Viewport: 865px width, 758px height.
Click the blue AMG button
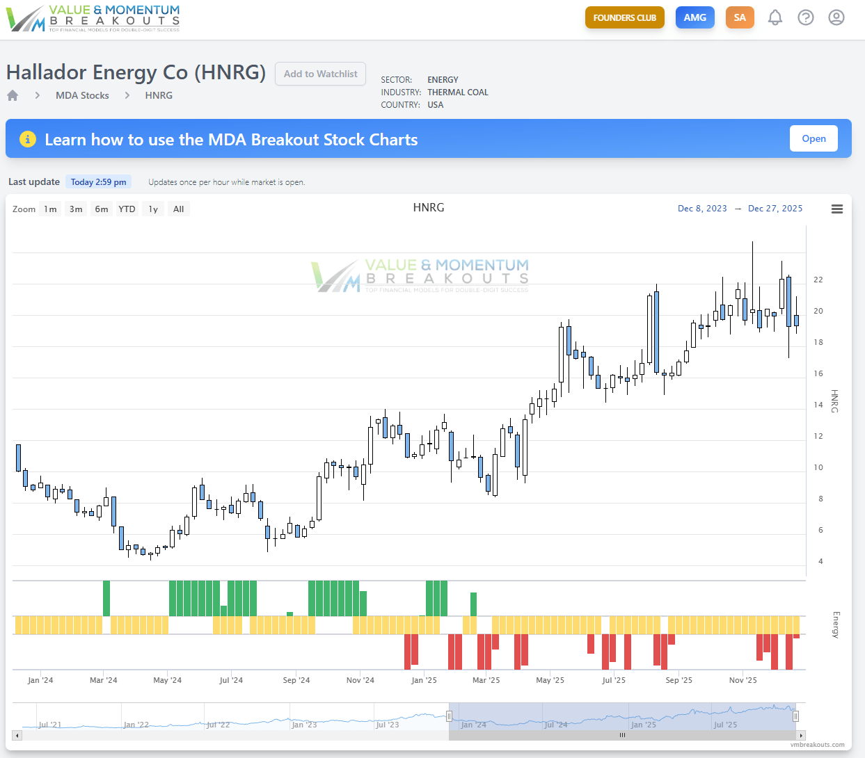tap(695, 17)
